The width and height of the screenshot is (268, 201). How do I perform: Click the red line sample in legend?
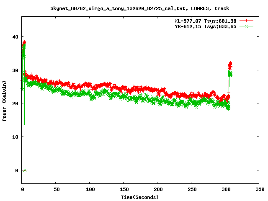[246, 21]
